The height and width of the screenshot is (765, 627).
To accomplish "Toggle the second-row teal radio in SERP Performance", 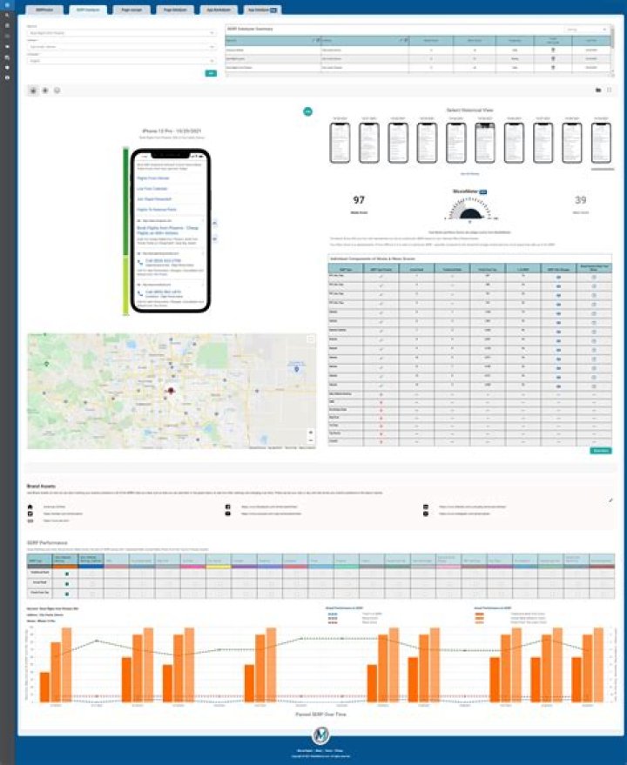I will pyautogui.click(x=67, y=583).
